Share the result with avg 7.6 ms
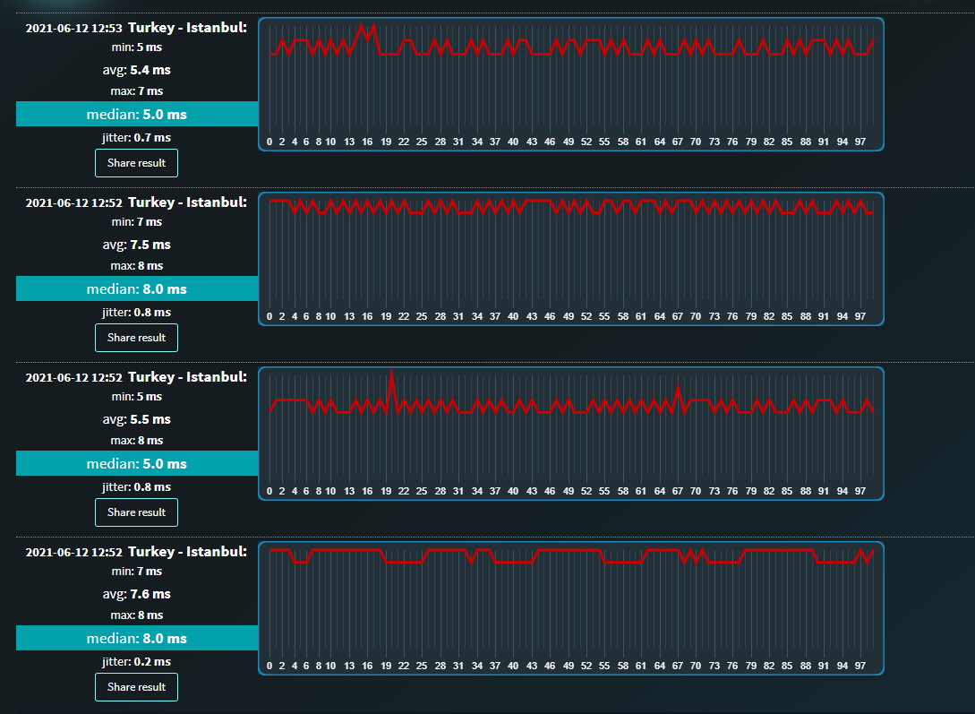The width and height of the screenshot is (975, 714). [136, 687]
